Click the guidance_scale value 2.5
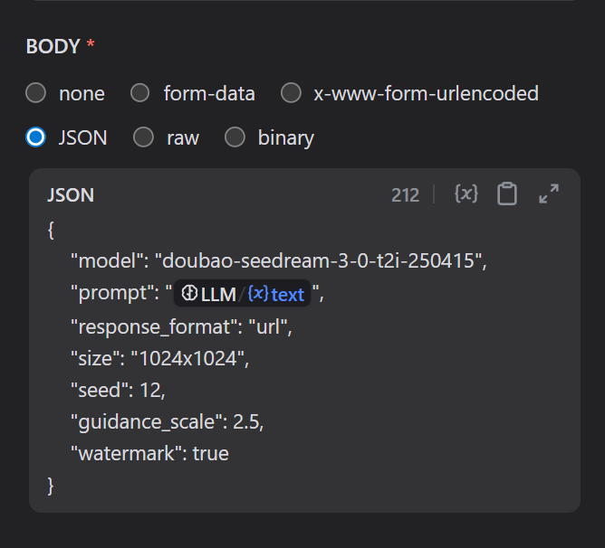This screenshot has height=548, width=605. pos(247,421)
